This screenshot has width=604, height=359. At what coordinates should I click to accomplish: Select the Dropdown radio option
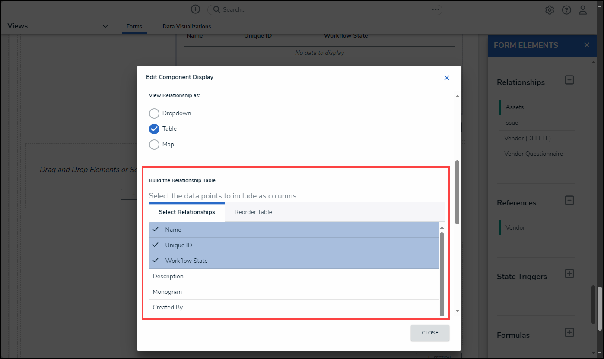click(154, 113)
